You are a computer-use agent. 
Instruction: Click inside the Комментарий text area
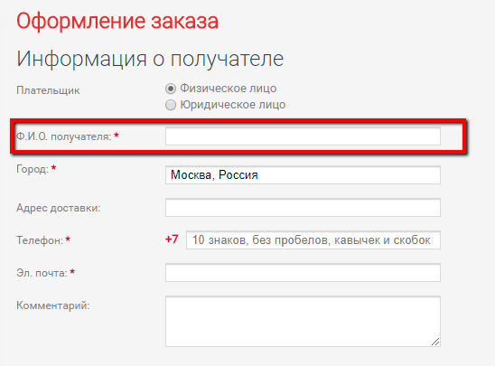pos(303,321)
